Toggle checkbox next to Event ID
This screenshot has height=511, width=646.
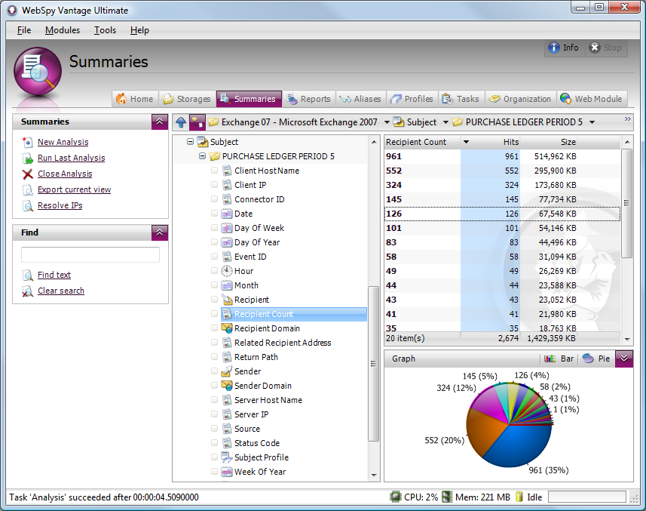tap(214, 257)
